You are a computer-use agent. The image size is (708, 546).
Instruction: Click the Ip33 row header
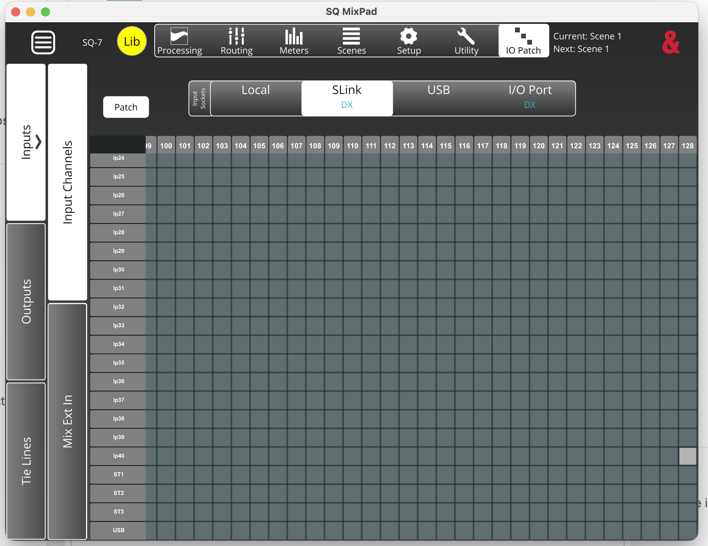point(118,326)
